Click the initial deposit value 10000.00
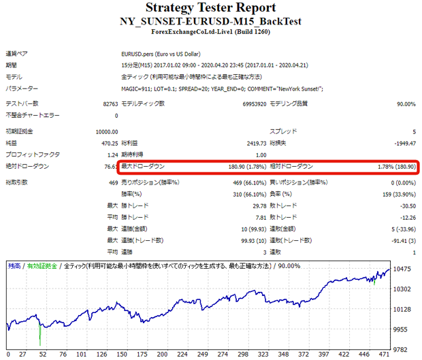Screen dimensions: 422x360 (x=107, y=132)
